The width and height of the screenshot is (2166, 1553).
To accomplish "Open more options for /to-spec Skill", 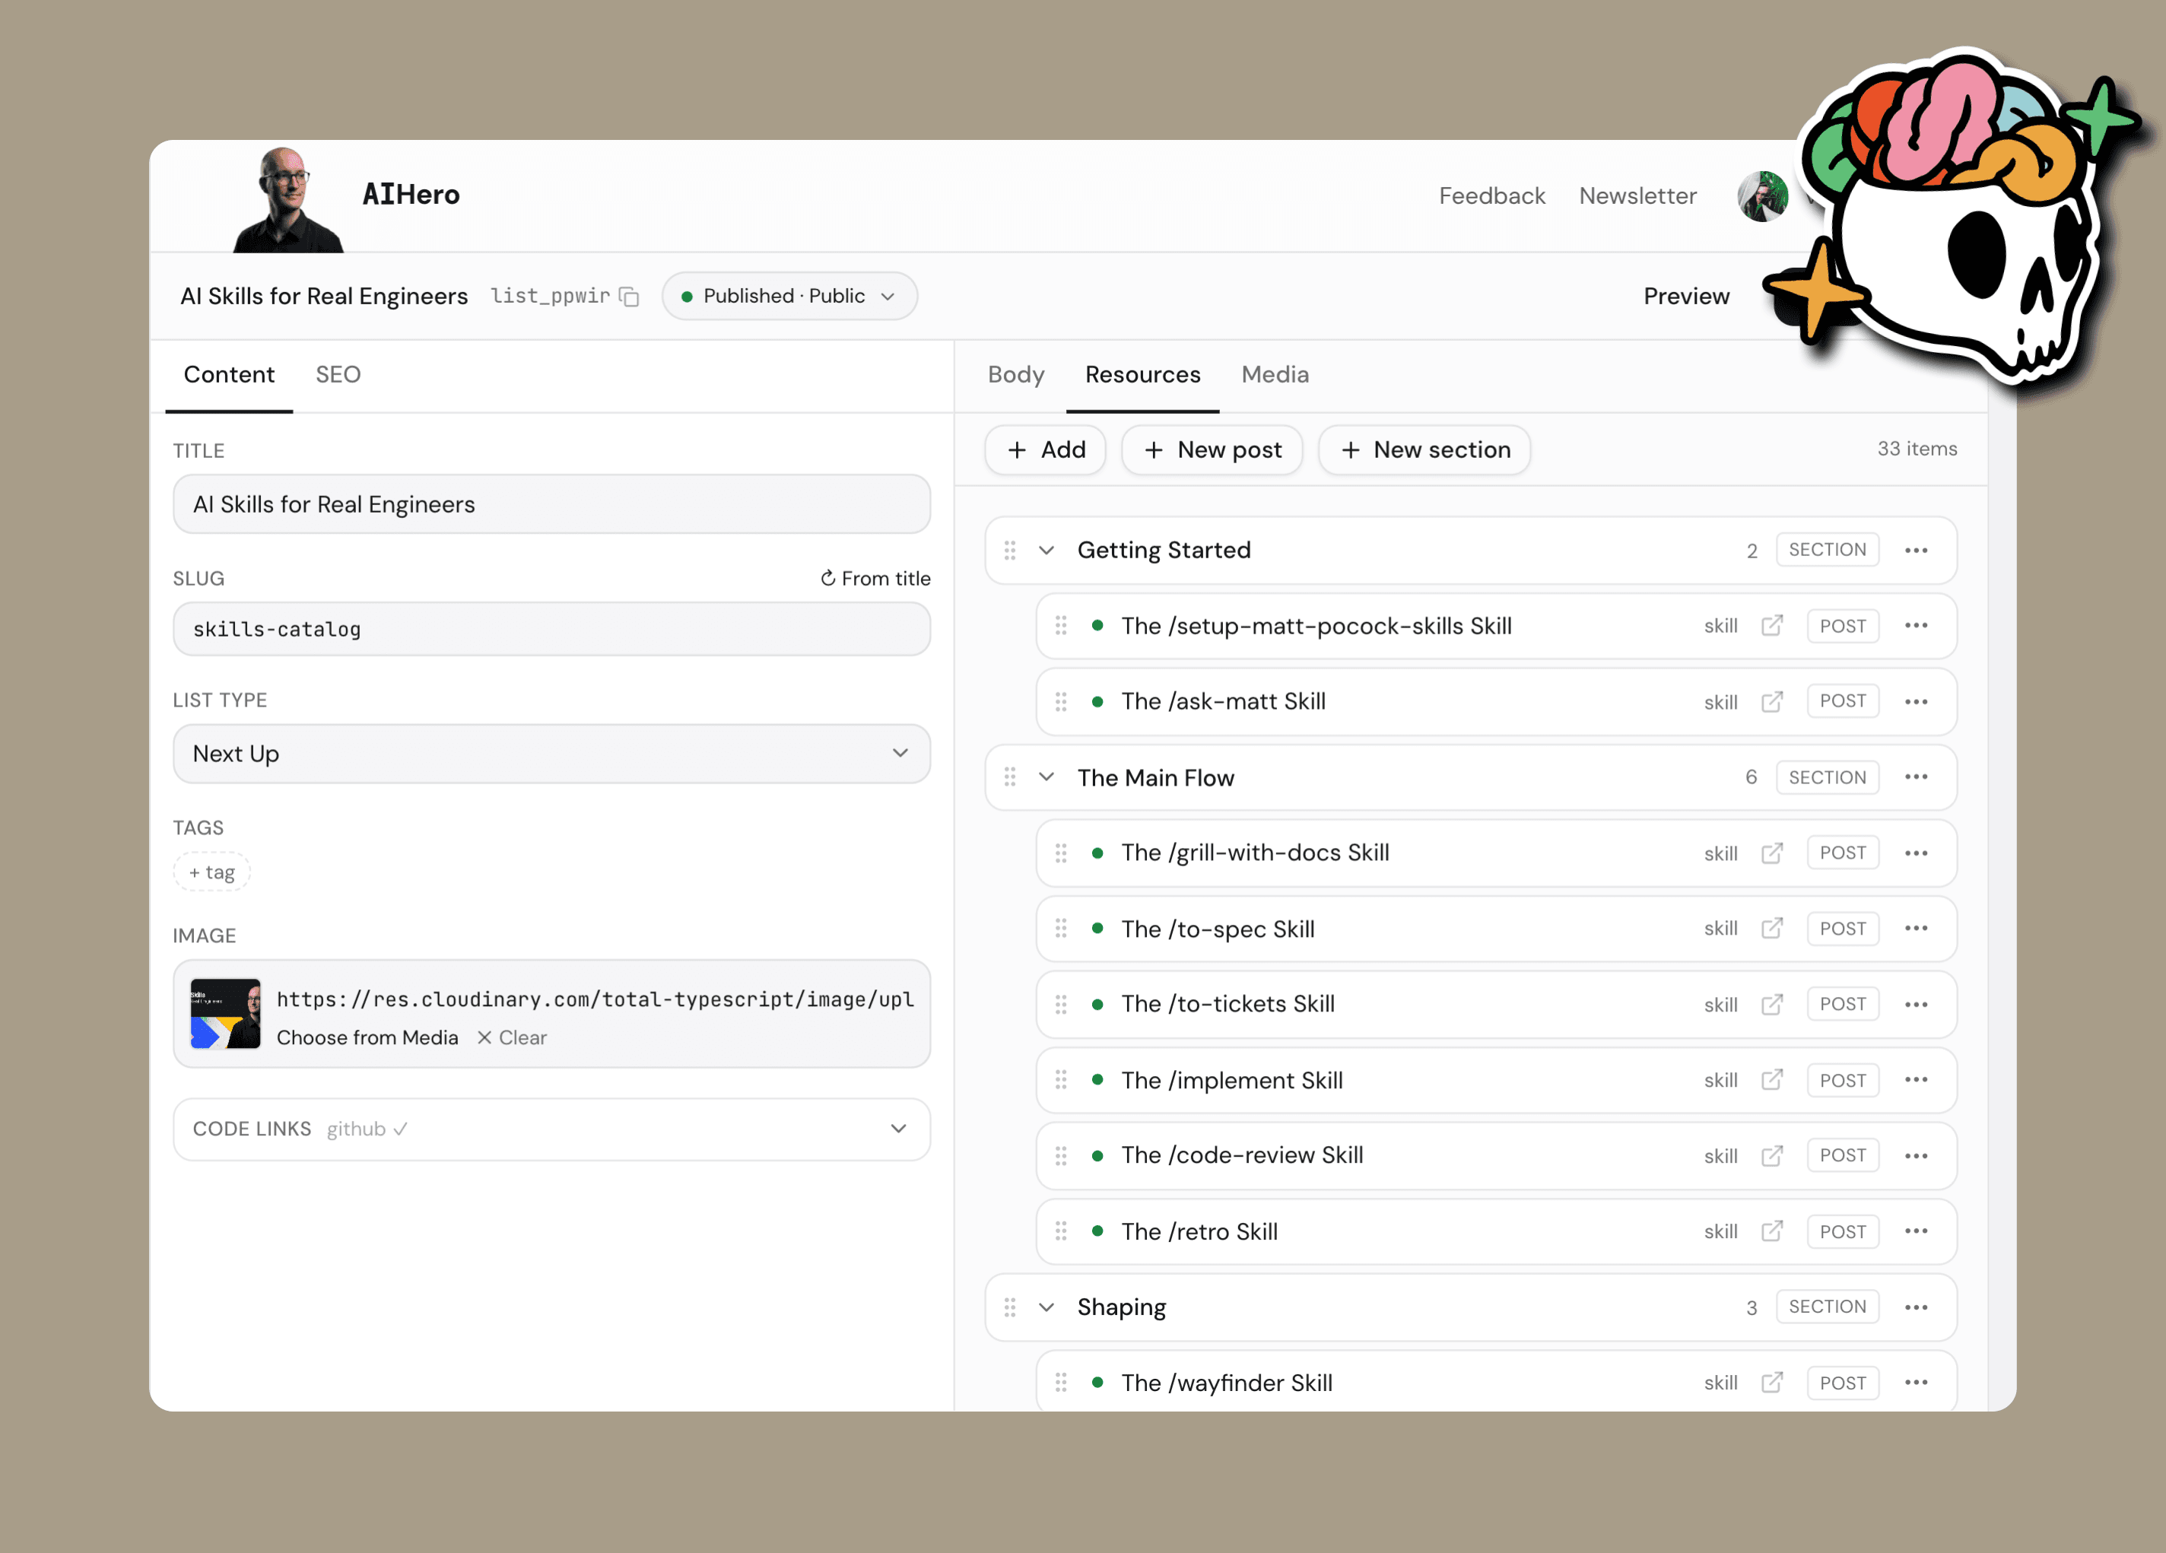I will (1916, 929).
